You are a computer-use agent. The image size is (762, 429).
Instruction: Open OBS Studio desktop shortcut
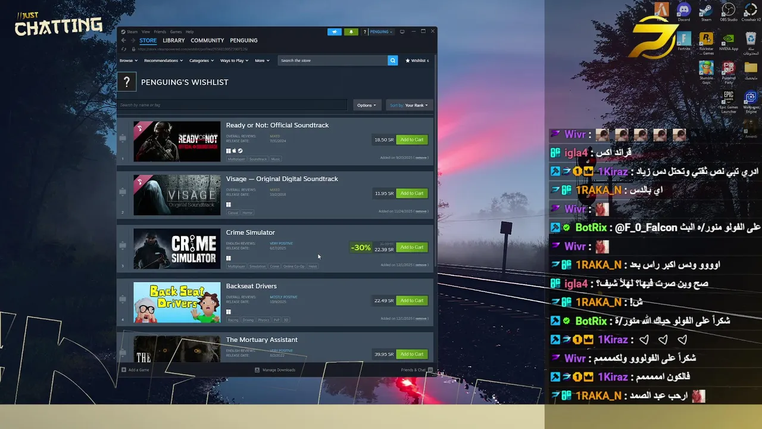tap(728, 11)
